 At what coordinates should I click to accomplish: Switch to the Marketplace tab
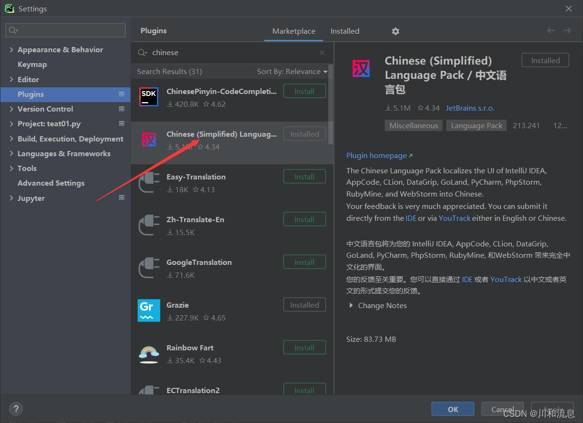click(294, 31)
